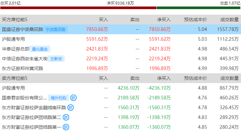Click net buy value 5591.62万 in 净买入 column
Viewport: 241px width, 131px height.
[160, 39]
